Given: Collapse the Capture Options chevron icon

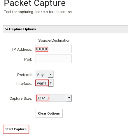Looking at the screenshot, I should click(7, 29).
